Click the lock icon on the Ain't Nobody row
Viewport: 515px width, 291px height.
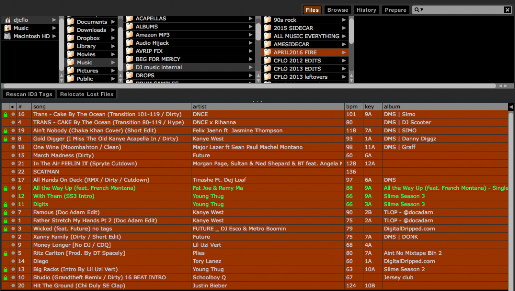[x=5, y=131]
